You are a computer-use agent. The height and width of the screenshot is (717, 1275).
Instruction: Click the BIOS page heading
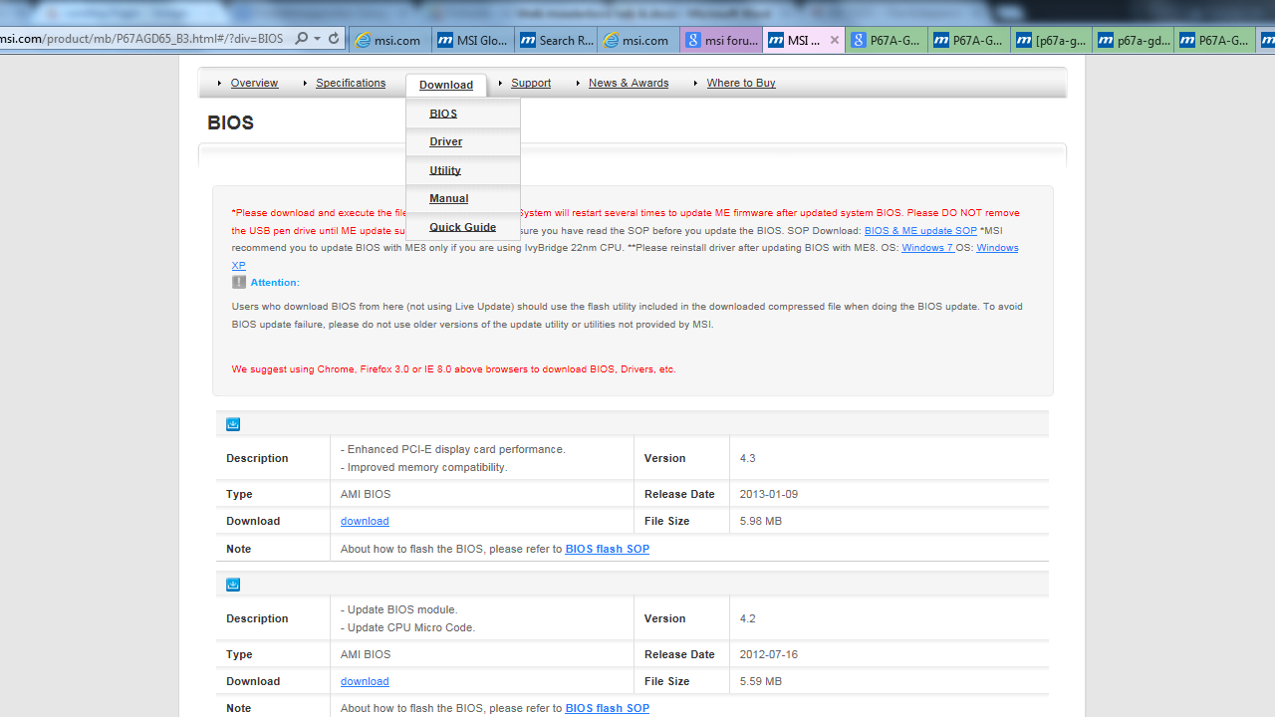(231, 122)
